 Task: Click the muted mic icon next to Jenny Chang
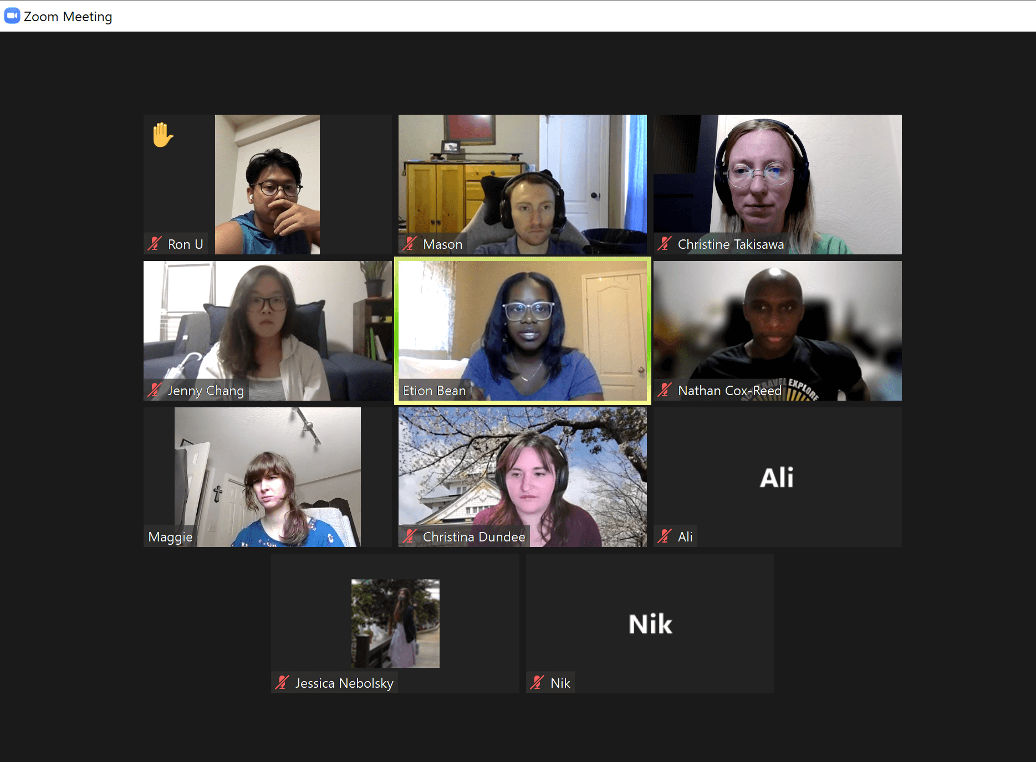click(x=155, y=390)
